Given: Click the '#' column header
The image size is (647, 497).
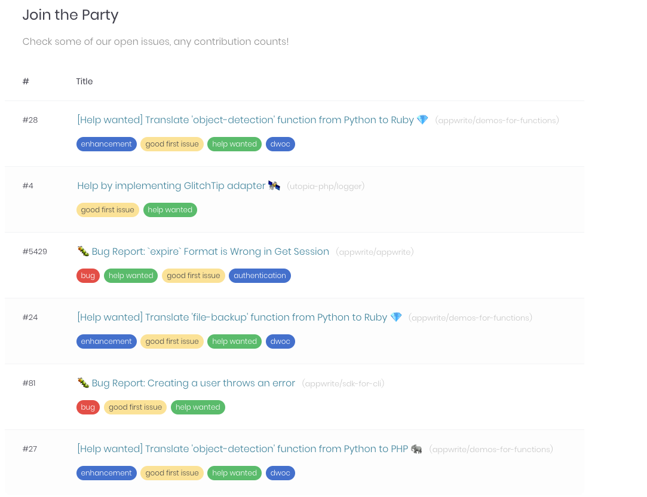Looking at the screenshot, I should coord(26,81).
